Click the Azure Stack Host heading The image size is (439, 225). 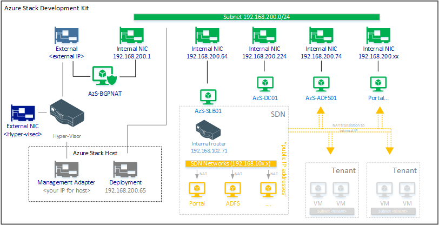click(95, 153)
